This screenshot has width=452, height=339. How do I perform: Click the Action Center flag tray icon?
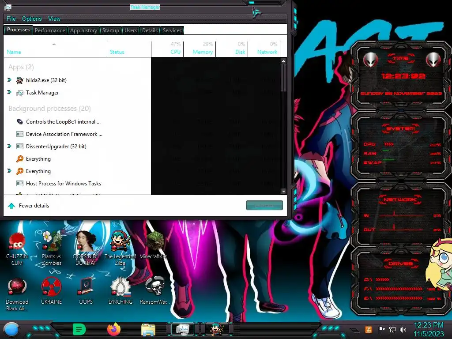[x=382, y=329]
